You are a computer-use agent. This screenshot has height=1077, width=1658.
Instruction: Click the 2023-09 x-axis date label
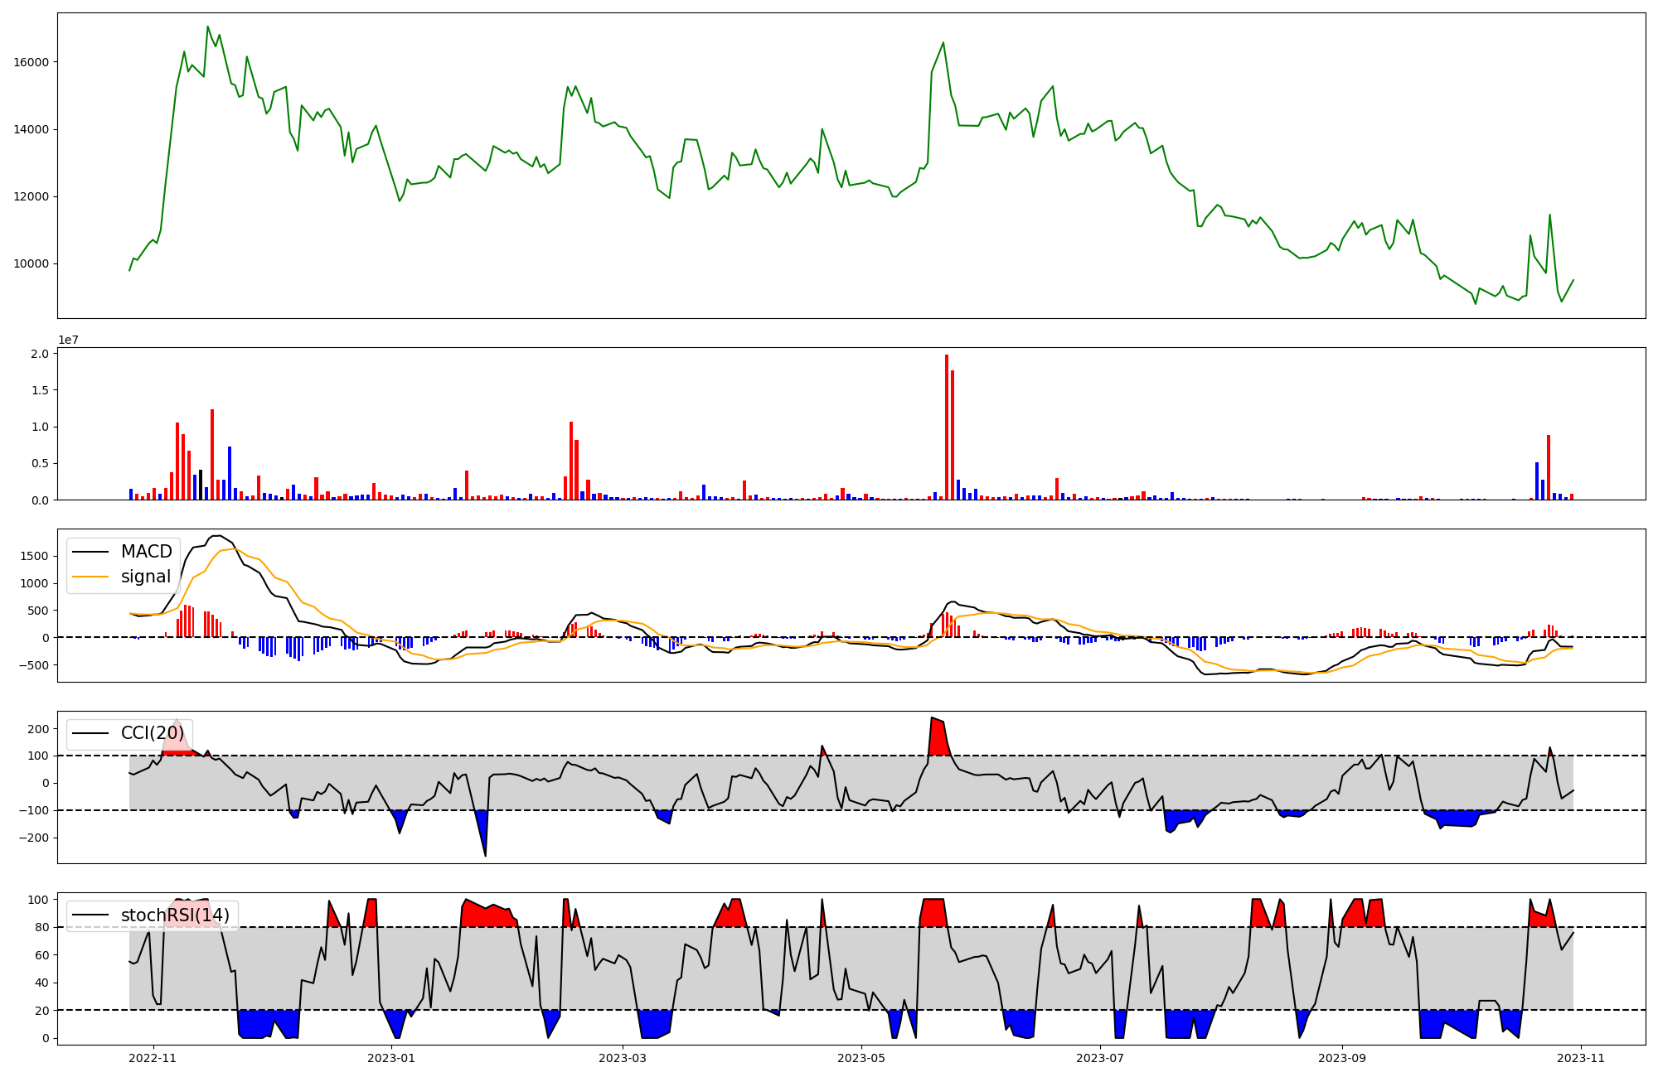(x=1341, y=1058)
